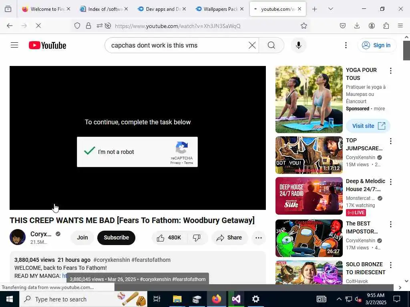Image resolution: width=410 pixels, height=307 pixels.
Task: Go to the YouTube home logo
Action: coord(47,45)
